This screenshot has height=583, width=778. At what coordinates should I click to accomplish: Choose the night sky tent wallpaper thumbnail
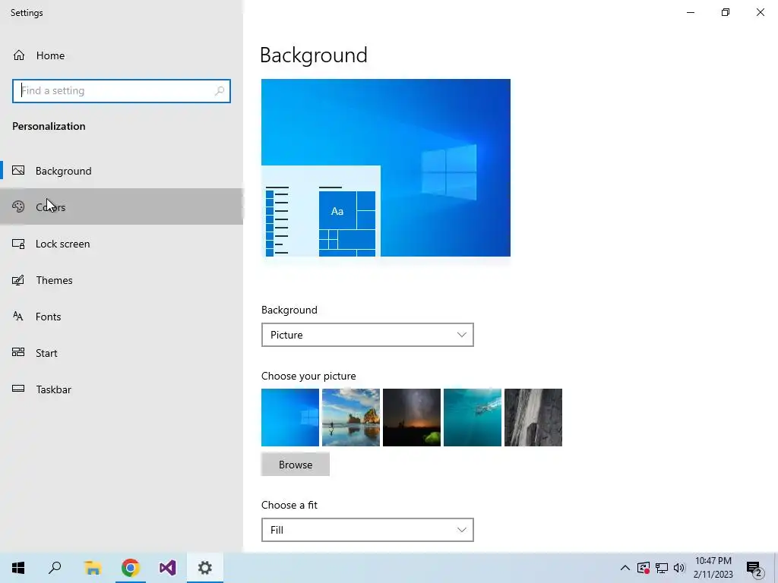click(412, 418)
